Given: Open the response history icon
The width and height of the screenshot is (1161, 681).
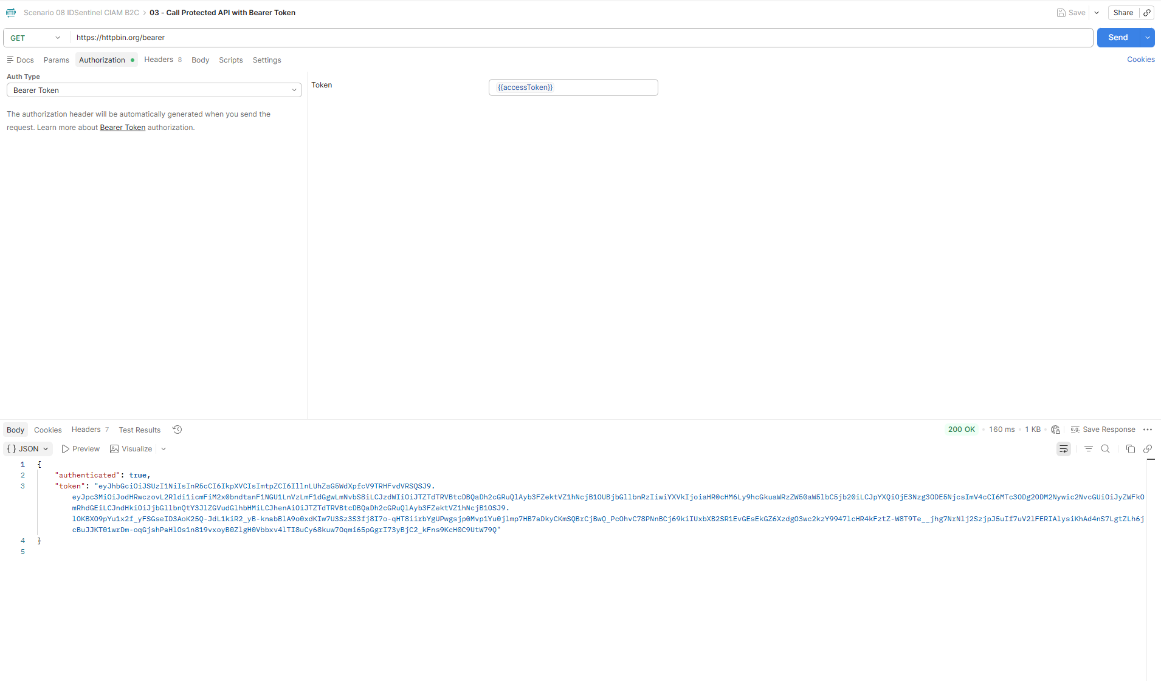Looking at the screenshot, I should pos(177,429).
